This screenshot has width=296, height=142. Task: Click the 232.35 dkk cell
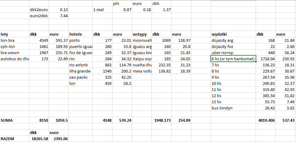(162, 65)
